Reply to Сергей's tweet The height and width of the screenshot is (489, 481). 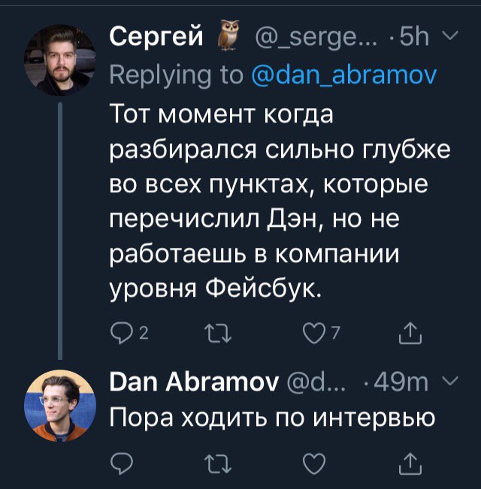pos(122,332)
